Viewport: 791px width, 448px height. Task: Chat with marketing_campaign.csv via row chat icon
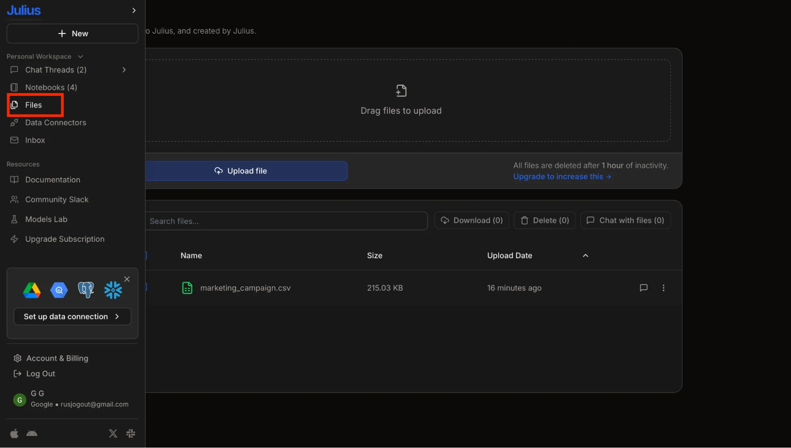point(643,288)
